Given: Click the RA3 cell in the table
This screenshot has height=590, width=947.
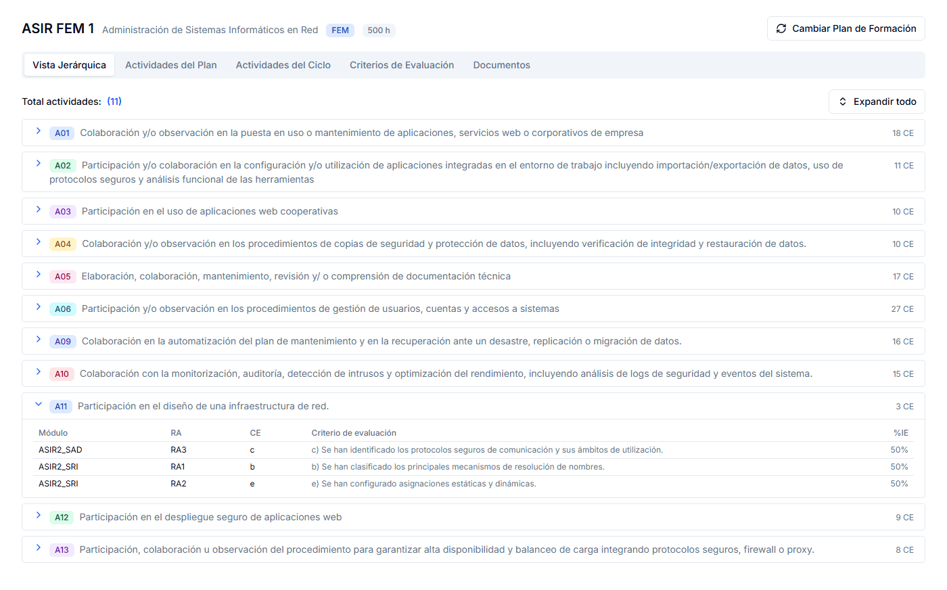Looking at the screenshot, I should coord(179,450).
